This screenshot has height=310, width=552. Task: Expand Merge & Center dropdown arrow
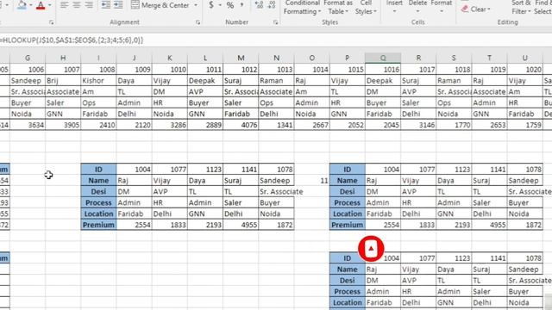point(196,5)
